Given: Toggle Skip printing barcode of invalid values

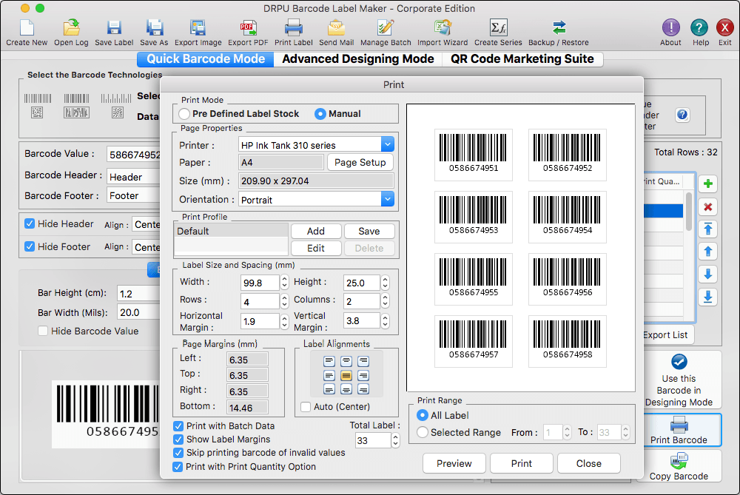Looking at the screenshot, I should [178, 453].
